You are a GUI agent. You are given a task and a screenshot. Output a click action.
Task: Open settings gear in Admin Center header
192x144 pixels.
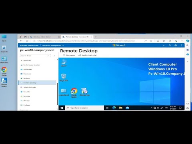[176, 45]
